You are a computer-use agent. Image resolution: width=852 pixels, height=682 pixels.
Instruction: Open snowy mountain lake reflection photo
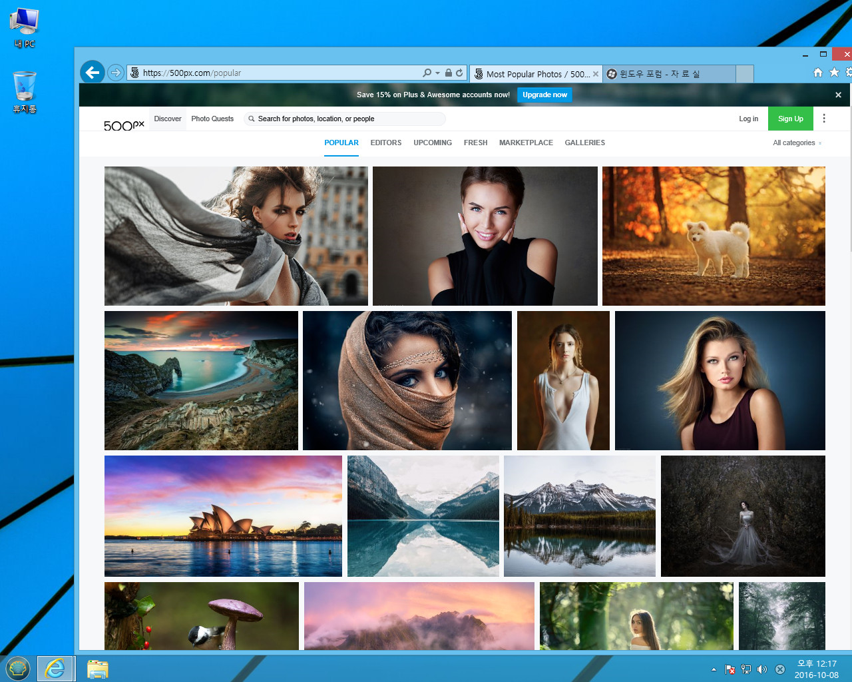coord(580,516)
